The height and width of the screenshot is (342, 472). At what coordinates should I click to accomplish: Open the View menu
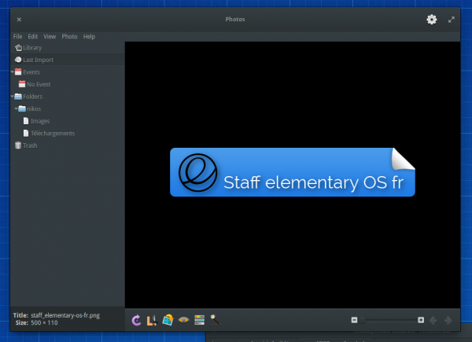coord(50,36)
